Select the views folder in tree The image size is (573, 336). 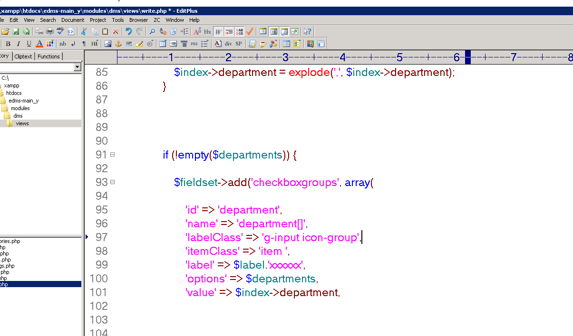pos(22,123)
